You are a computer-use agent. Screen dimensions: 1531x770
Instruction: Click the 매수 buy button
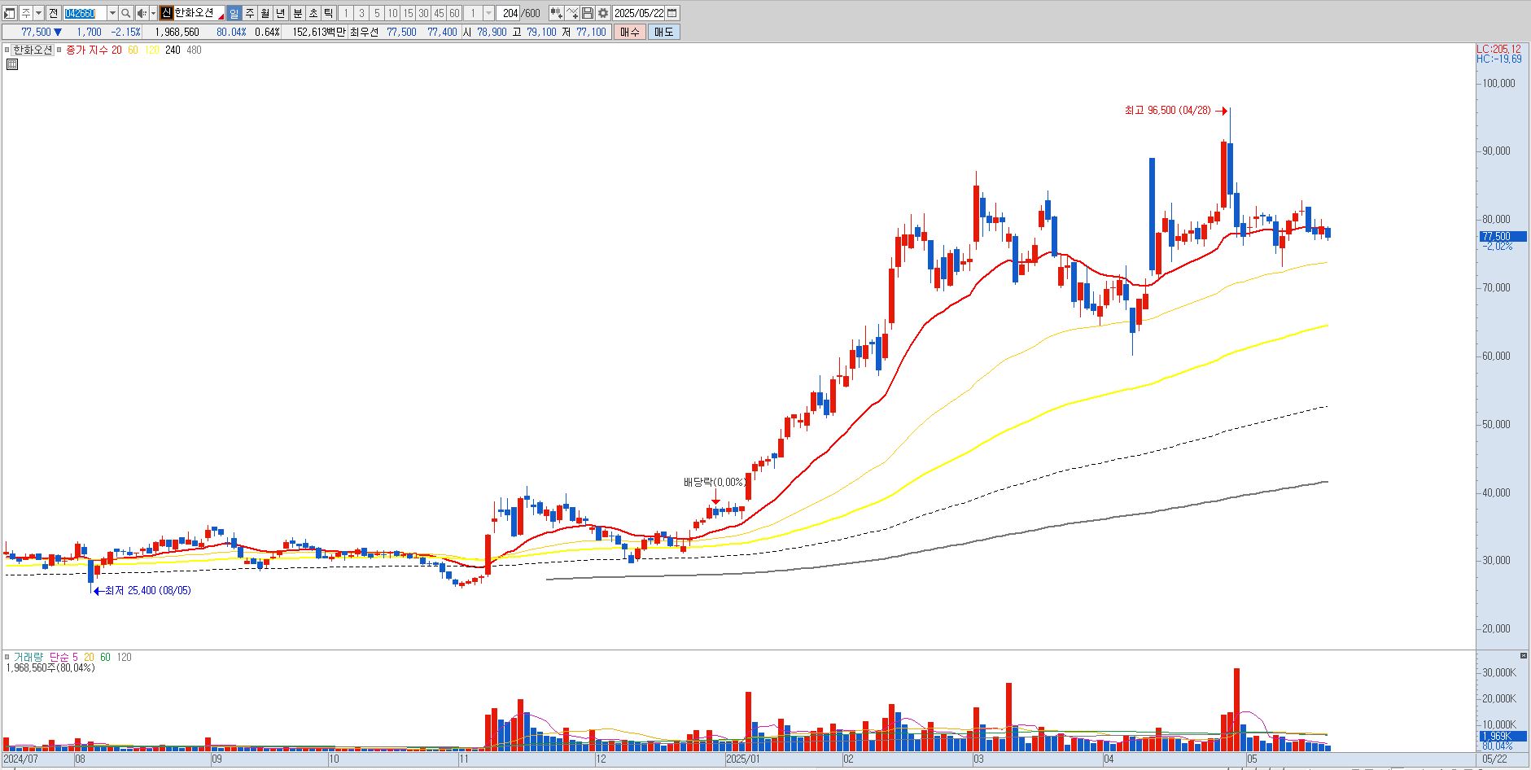[x=630, y=32]
